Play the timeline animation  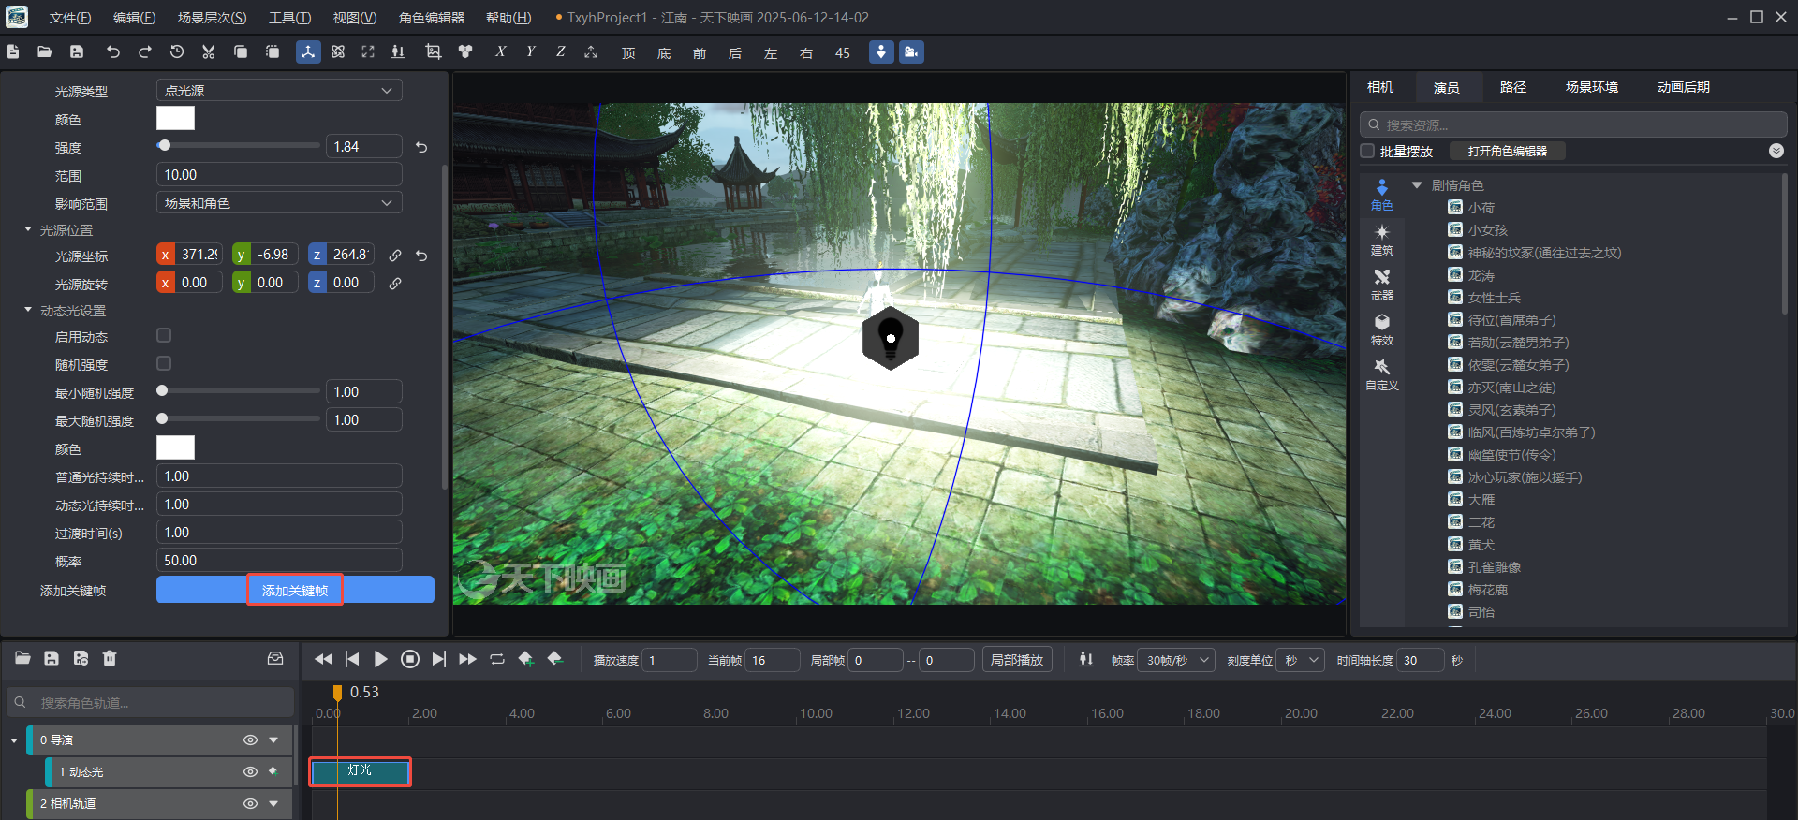click(380, 659)
